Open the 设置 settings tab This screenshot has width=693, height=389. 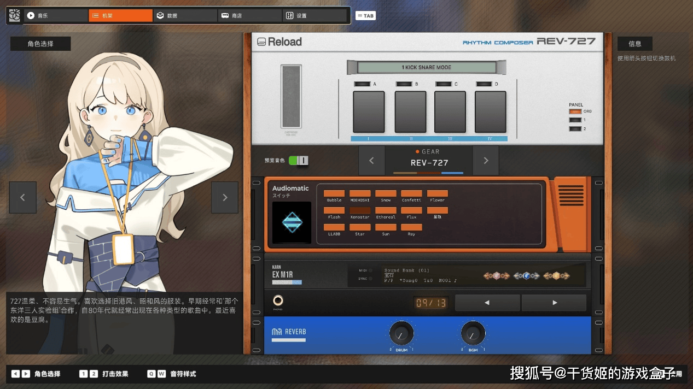(315, 16)
